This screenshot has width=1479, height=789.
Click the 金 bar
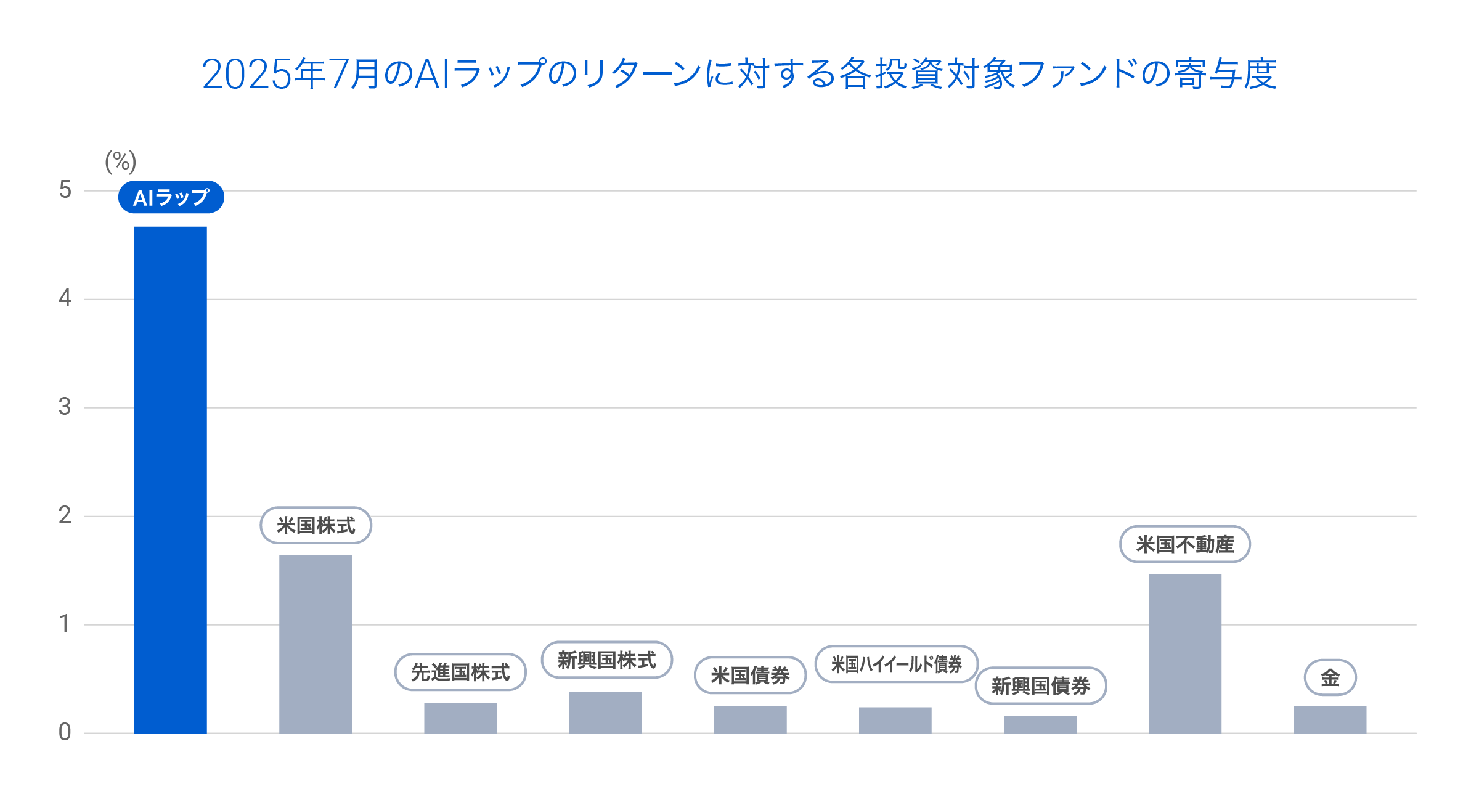coord(1330,719)
